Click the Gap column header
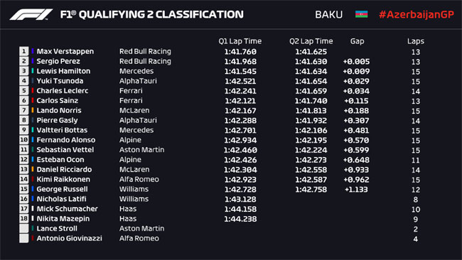This screenshot has width=462, height=260. point(357,41)
